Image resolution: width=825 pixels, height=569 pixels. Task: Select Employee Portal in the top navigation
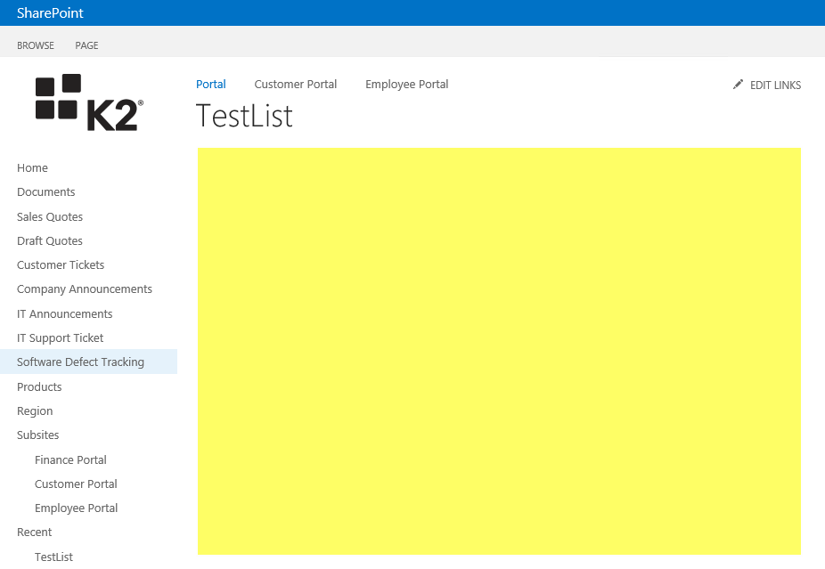pyautogui.click(x=407, y=84)
